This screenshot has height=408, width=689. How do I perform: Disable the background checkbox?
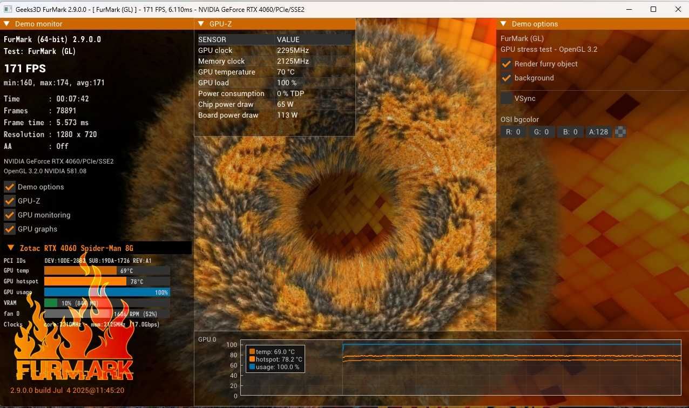point(506,78)
